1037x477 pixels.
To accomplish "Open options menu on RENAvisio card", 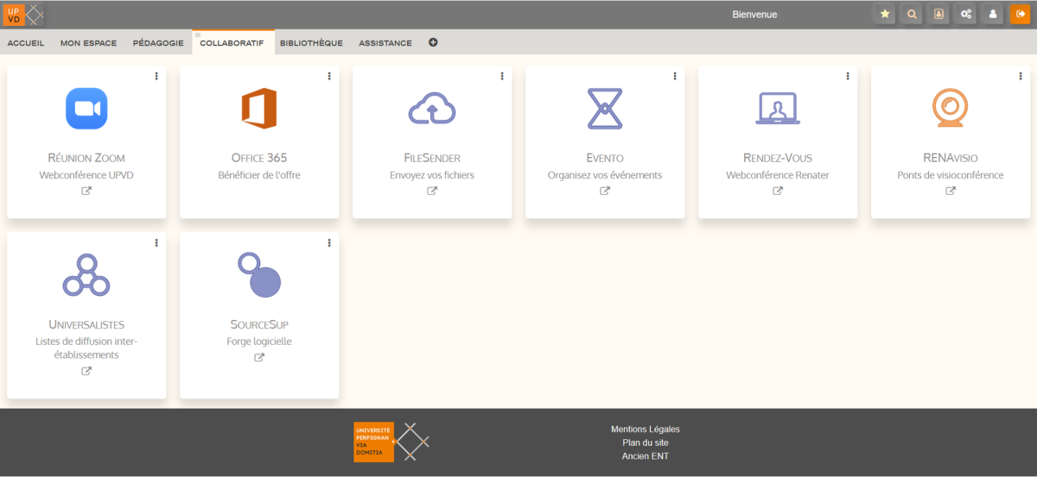I will [1021, 76].
